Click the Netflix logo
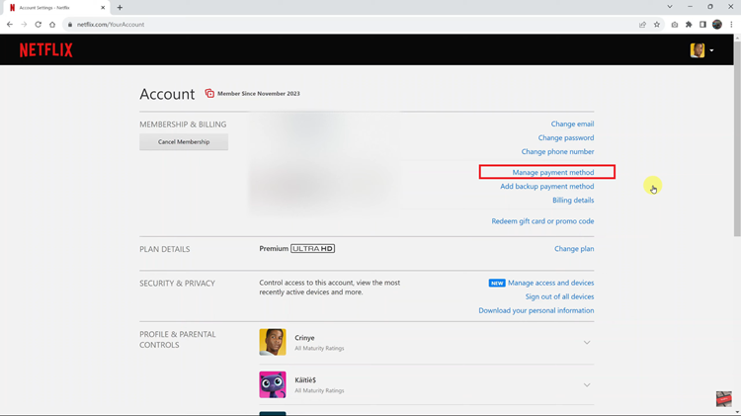The height and width of the screenshot is (416, 741). point(45,50)
